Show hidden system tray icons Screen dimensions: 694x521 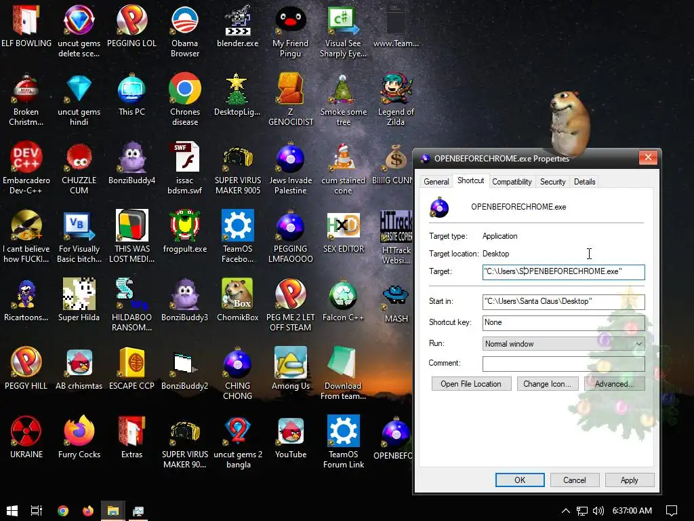566,511
